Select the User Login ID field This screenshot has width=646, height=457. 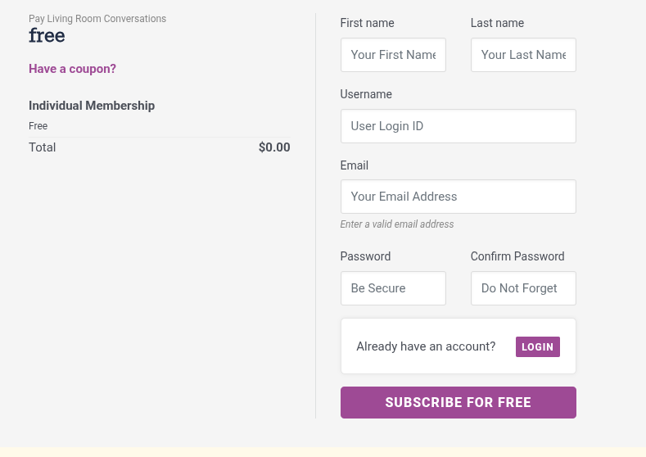459,126
